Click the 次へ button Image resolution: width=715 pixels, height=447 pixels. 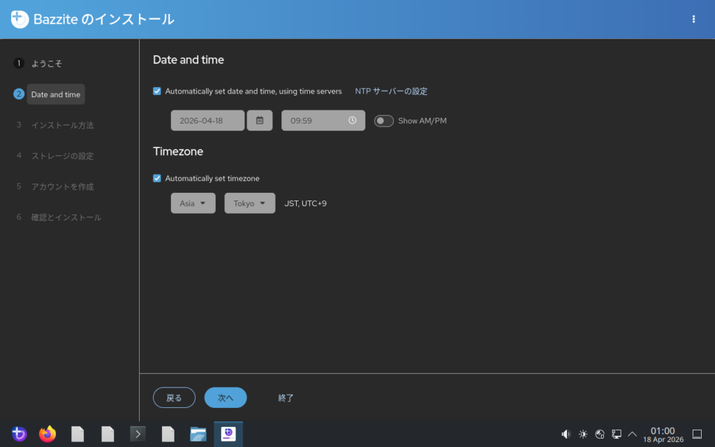[225, 397]
